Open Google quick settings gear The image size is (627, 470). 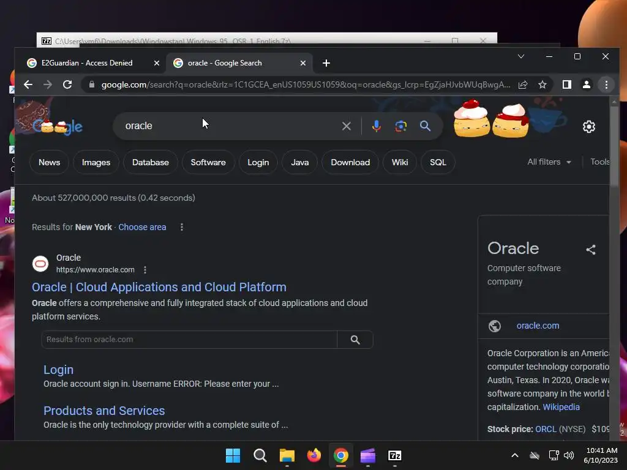(588, 127)
